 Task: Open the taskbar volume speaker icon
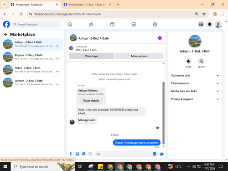pos(194,167)
